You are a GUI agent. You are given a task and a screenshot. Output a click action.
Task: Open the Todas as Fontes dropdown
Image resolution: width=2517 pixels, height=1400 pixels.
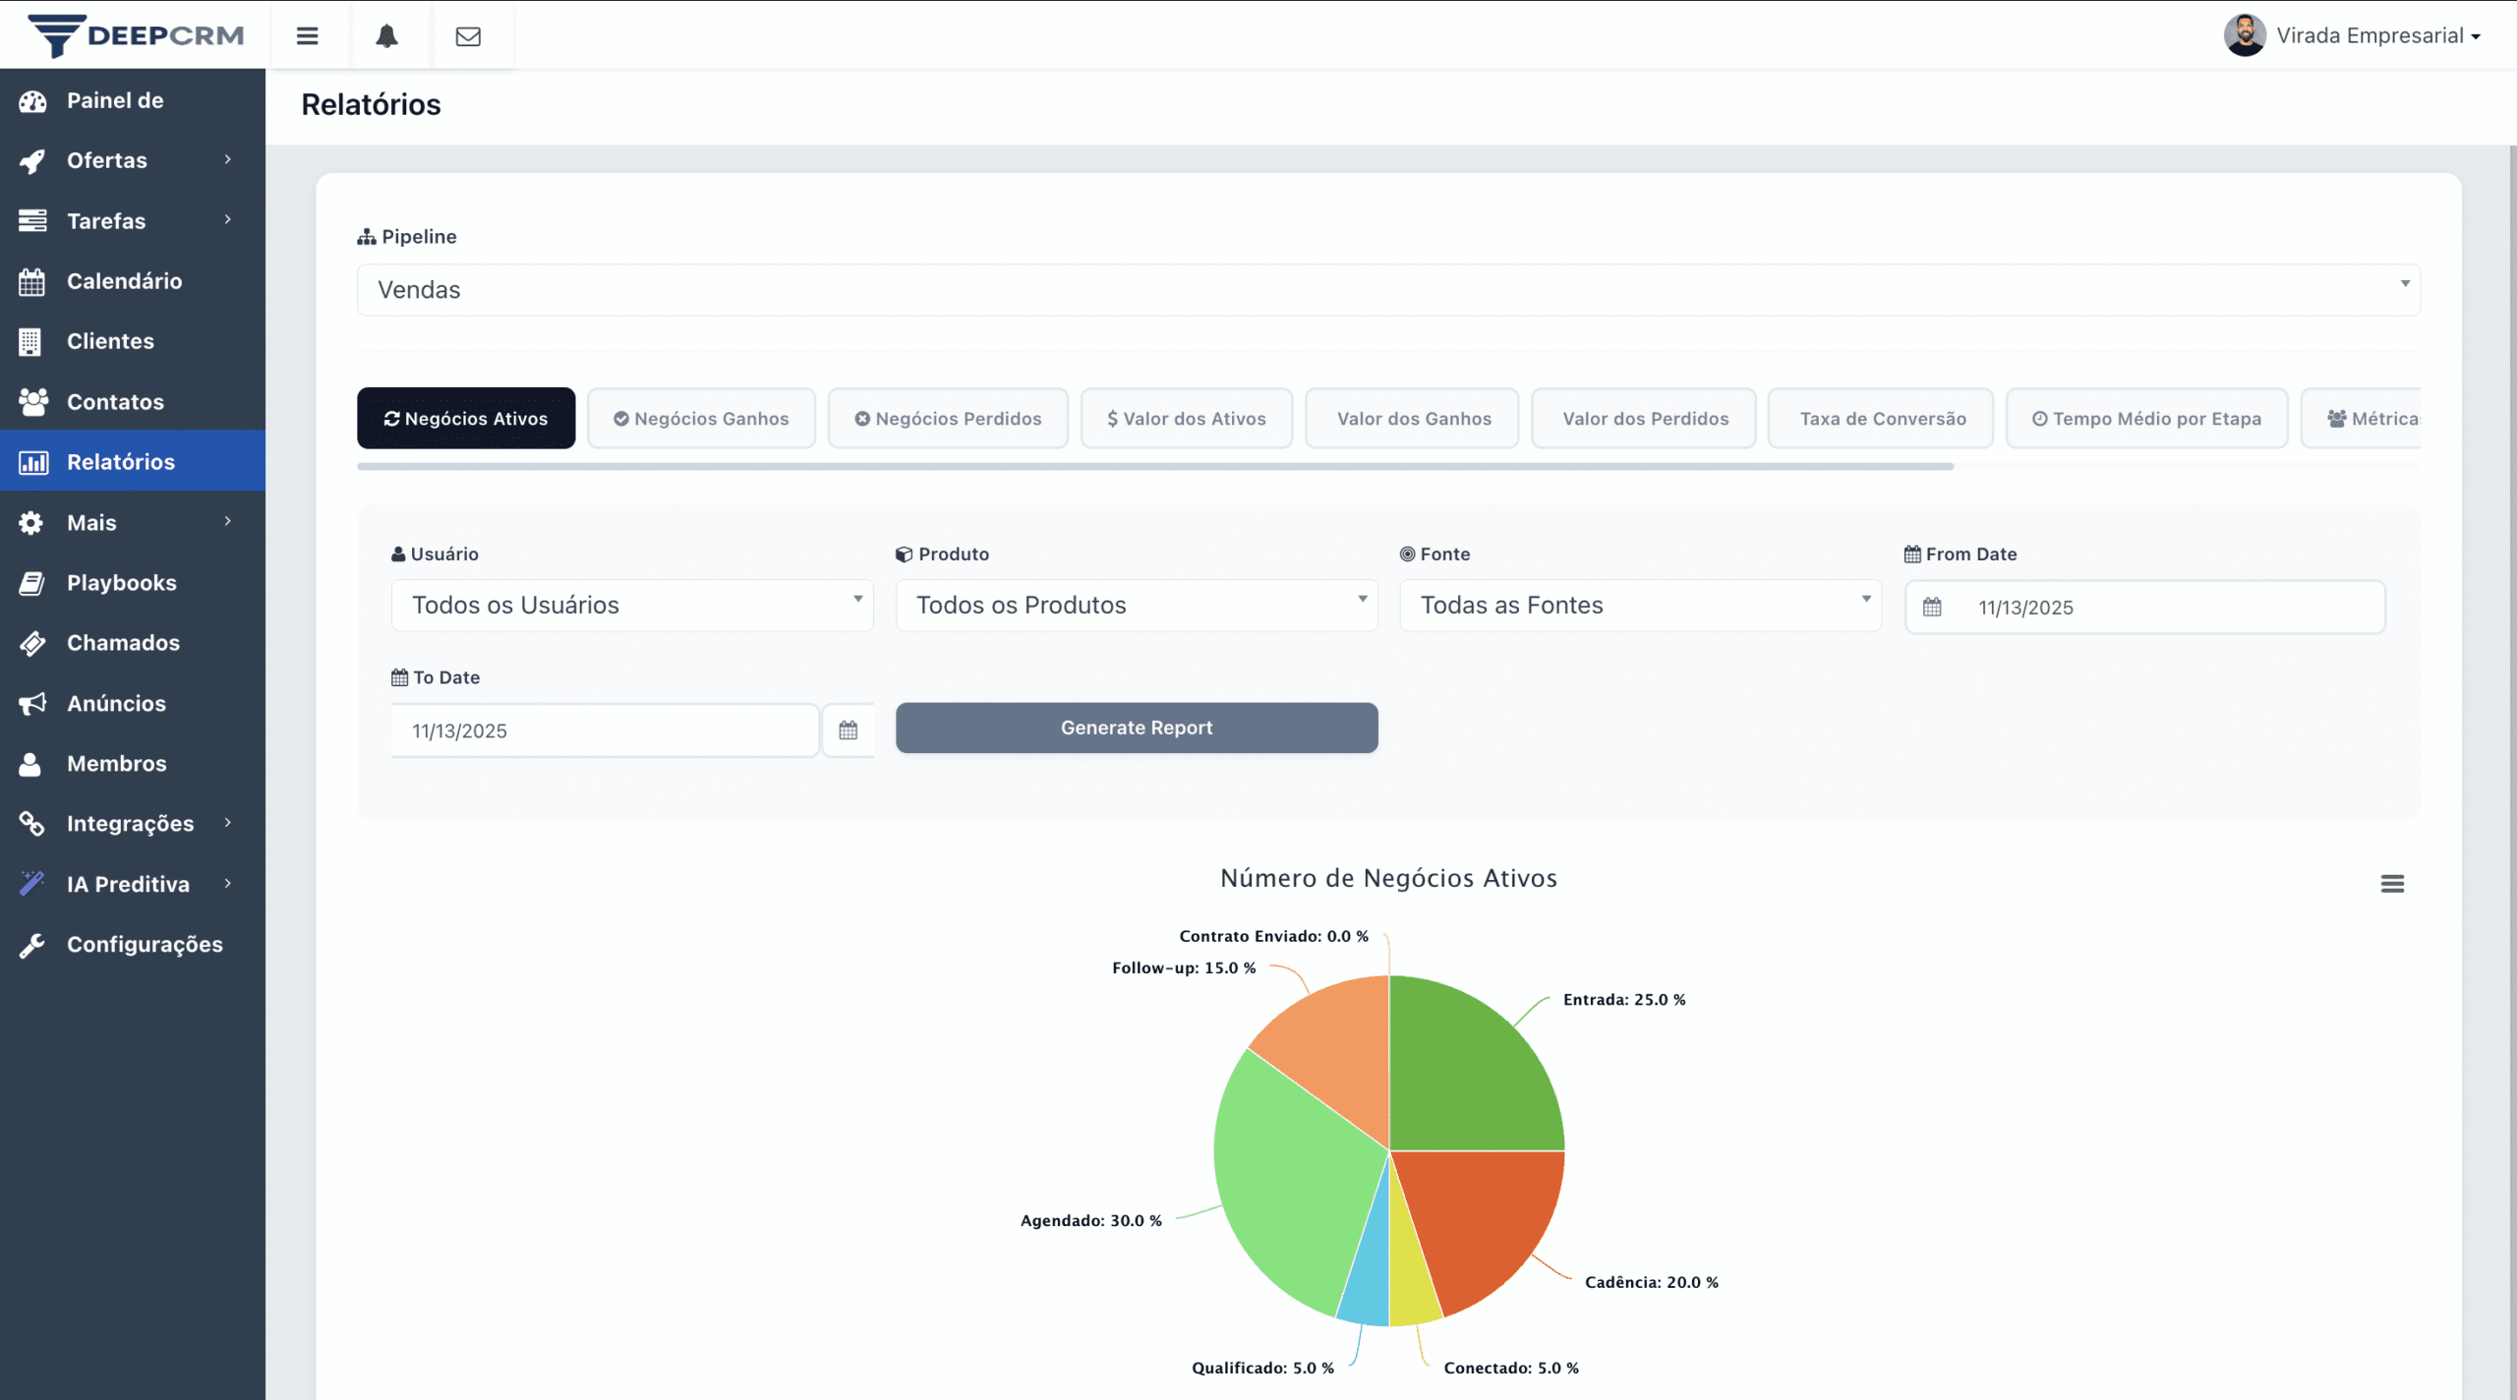[x=1639, y=606]
